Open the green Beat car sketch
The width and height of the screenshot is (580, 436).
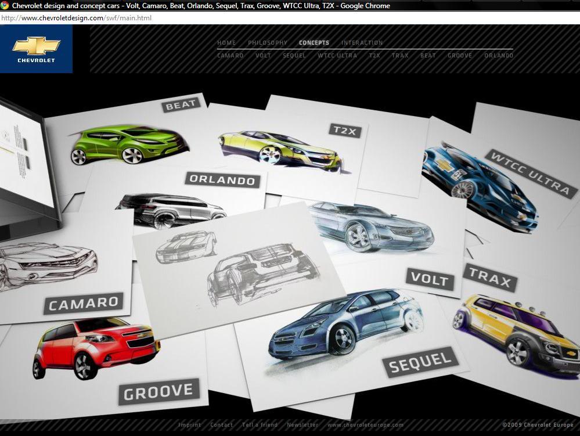[129, 145]
